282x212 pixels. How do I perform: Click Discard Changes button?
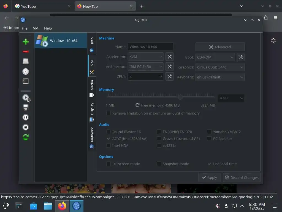click(242, 177)
